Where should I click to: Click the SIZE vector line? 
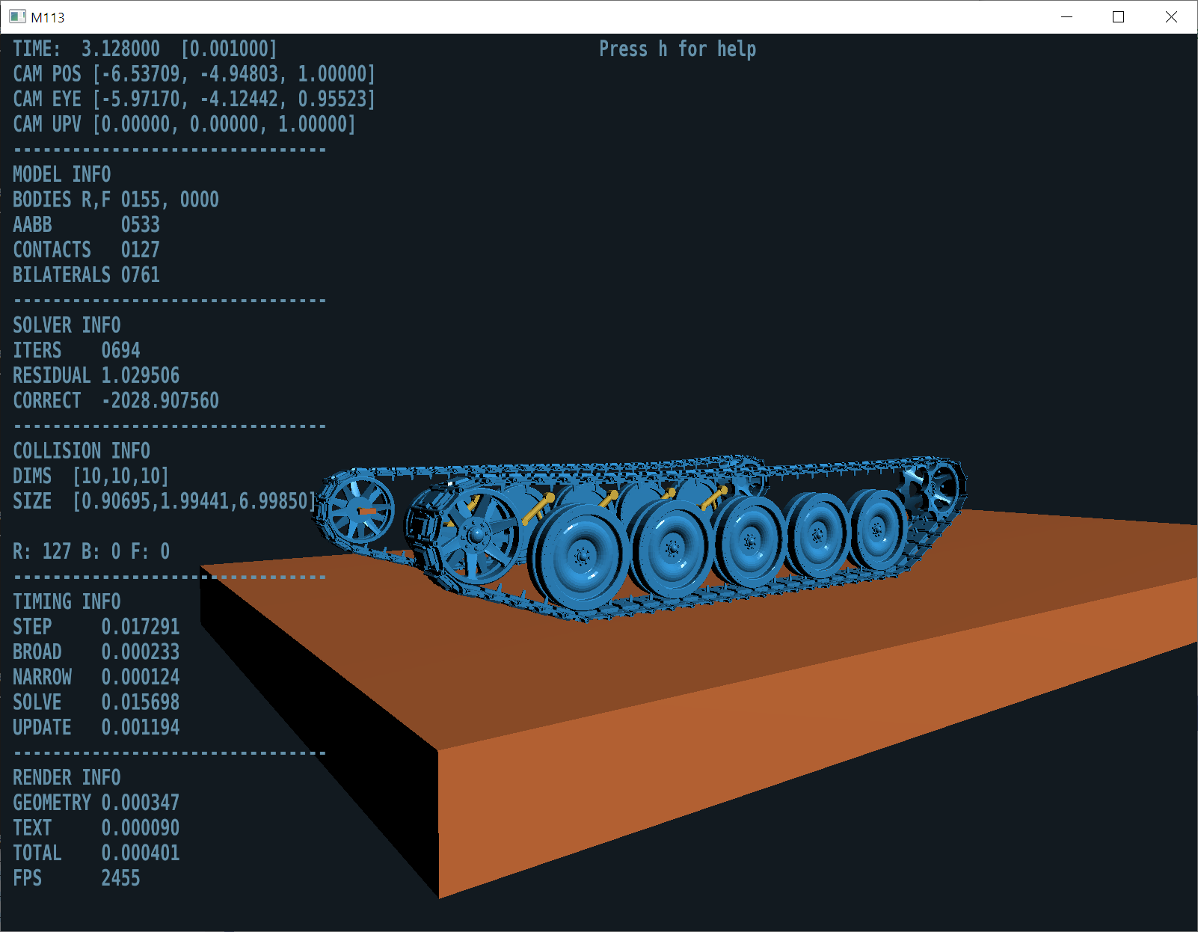click(165, 501)
